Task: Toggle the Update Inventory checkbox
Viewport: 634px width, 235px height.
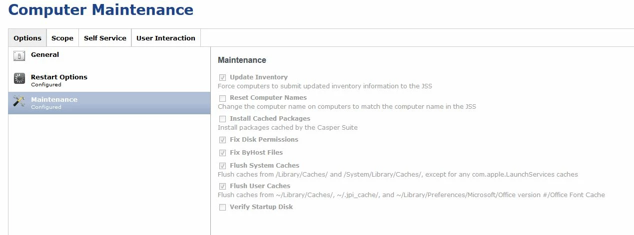Action: (222, 78)
